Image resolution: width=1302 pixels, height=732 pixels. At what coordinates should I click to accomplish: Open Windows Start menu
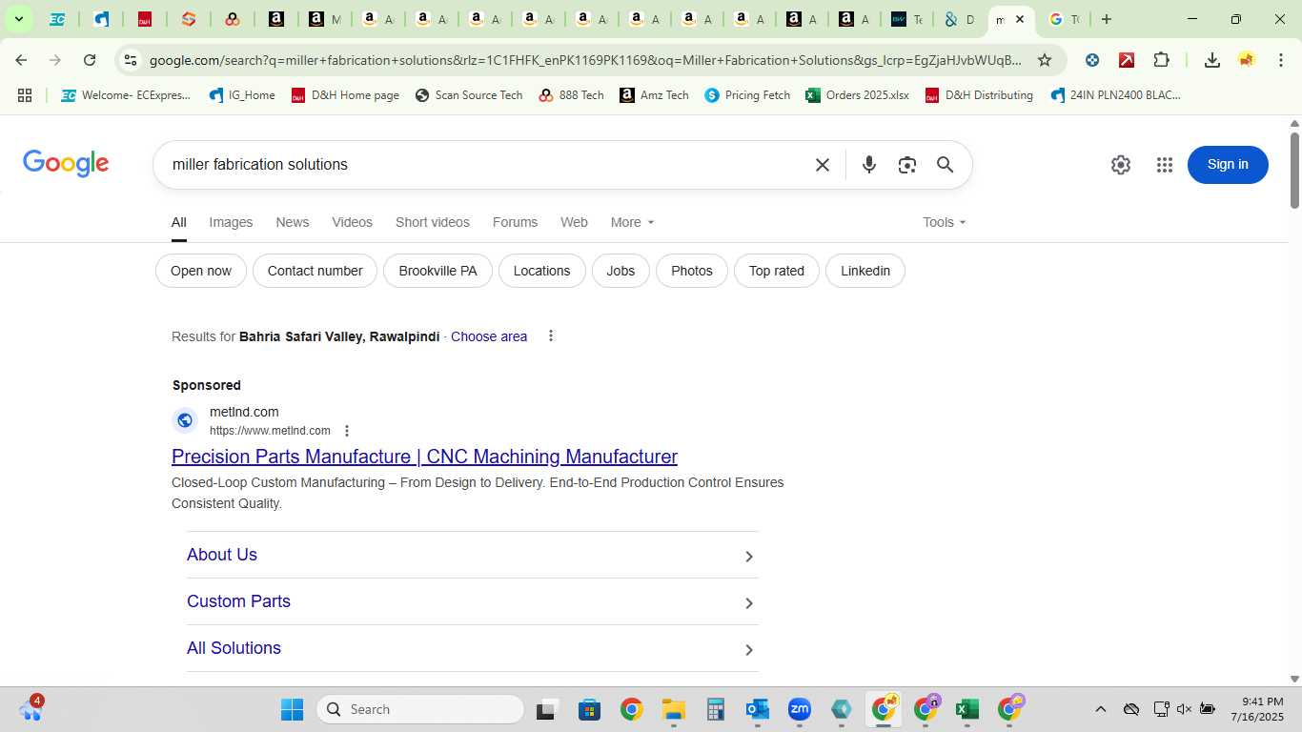coord(292,709)
